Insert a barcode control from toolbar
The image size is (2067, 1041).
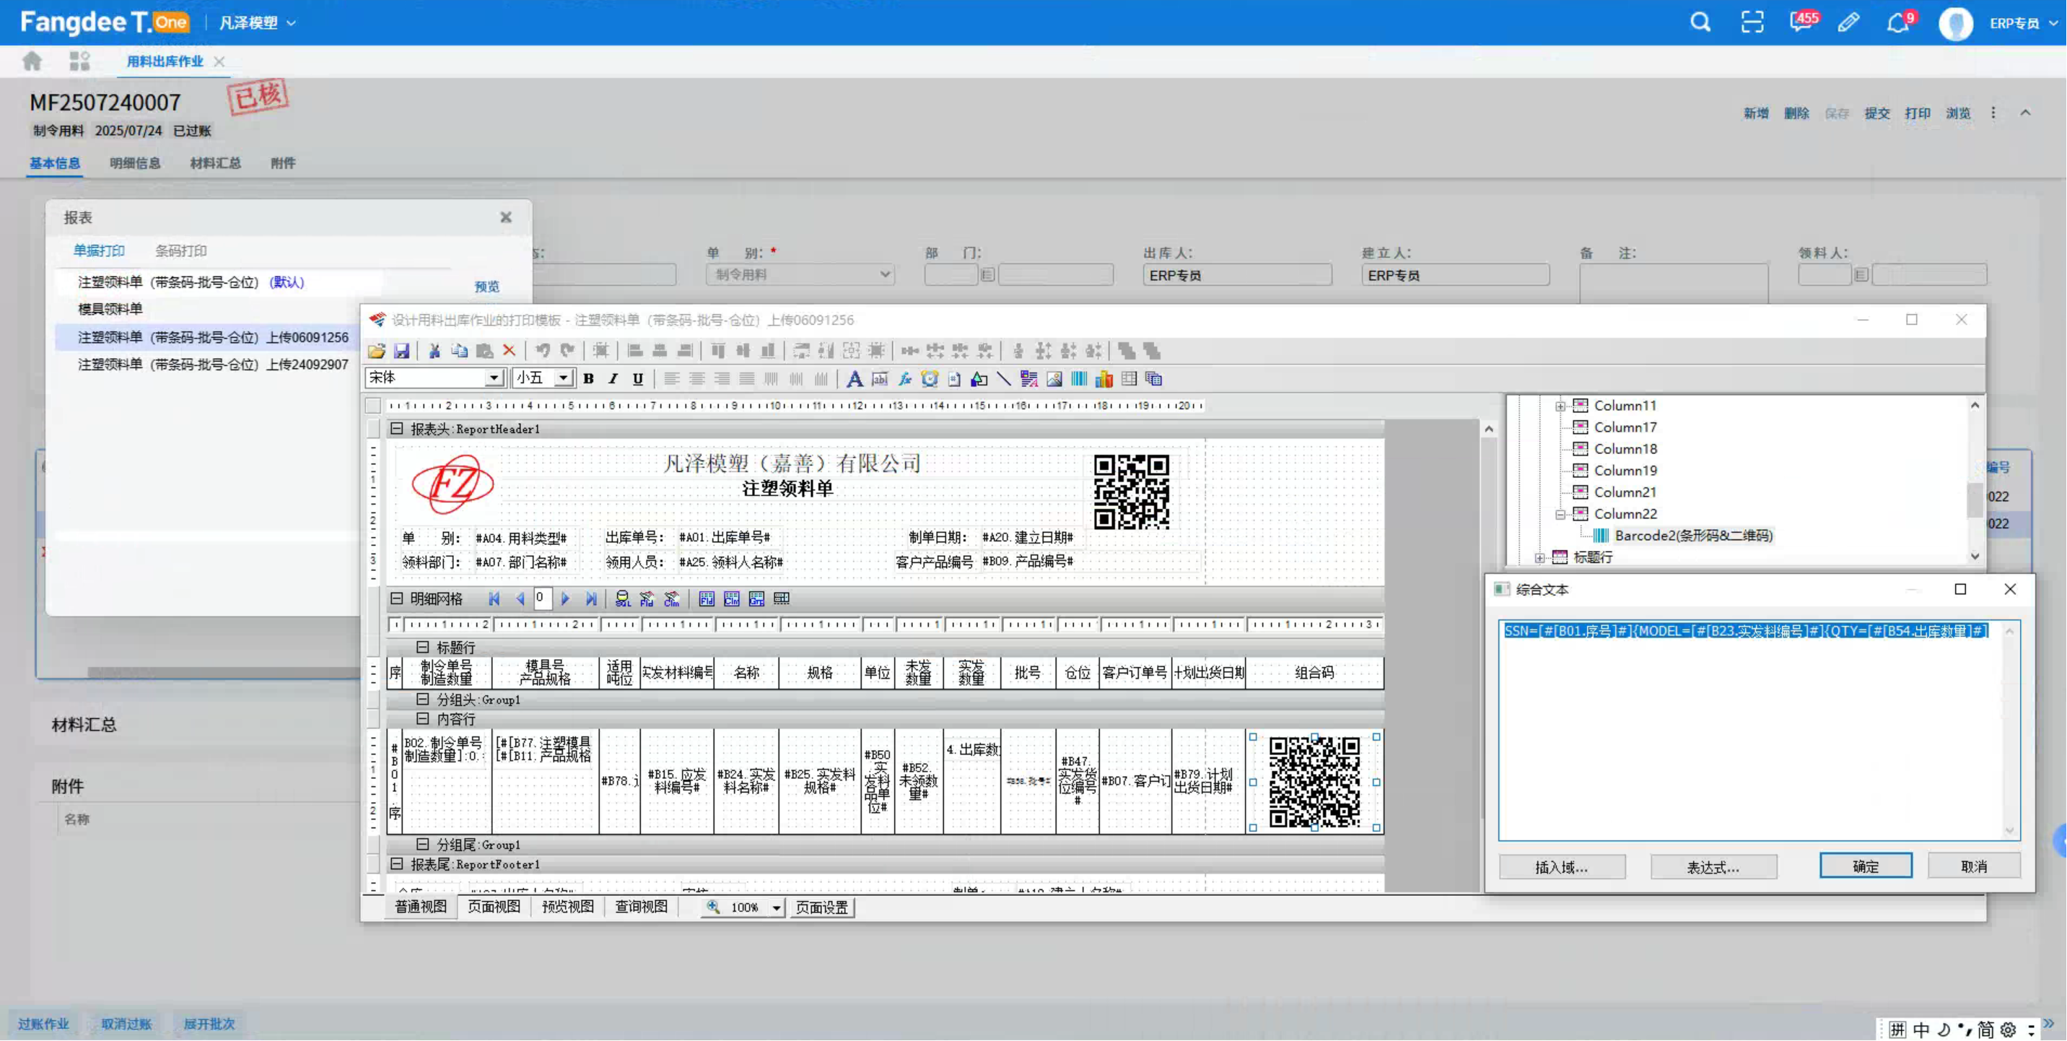click(x=1079, y=379)
